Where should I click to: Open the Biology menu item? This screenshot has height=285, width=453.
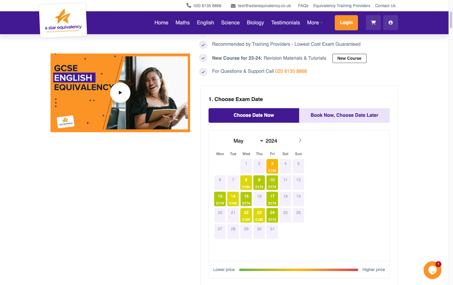(x=255, y=23)
